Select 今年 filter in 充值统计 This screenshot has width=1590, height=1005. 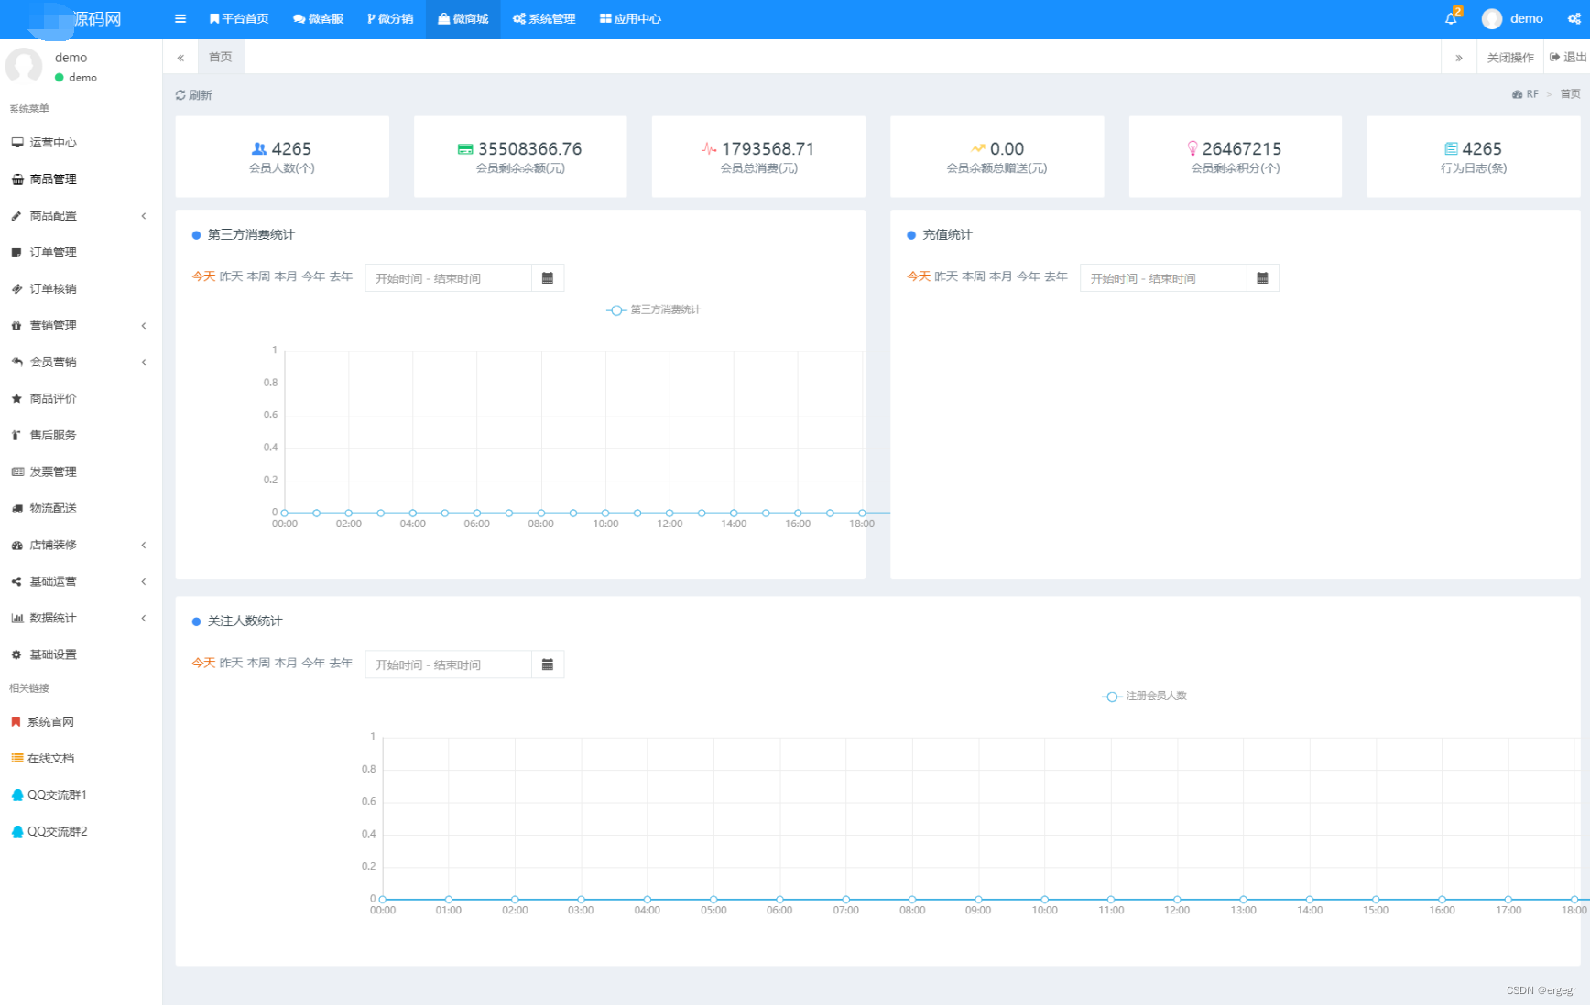point(1029,276)
